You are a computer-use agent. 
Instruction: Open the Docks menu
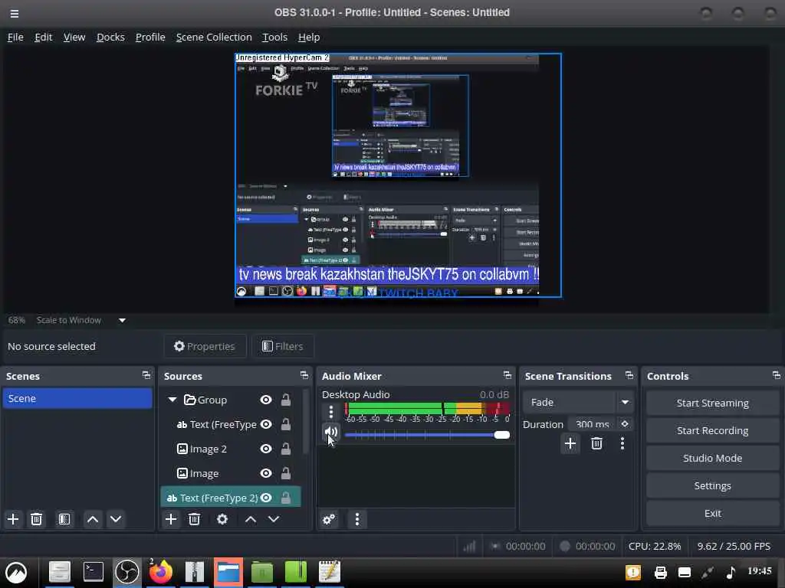click(x=110, y=37)
